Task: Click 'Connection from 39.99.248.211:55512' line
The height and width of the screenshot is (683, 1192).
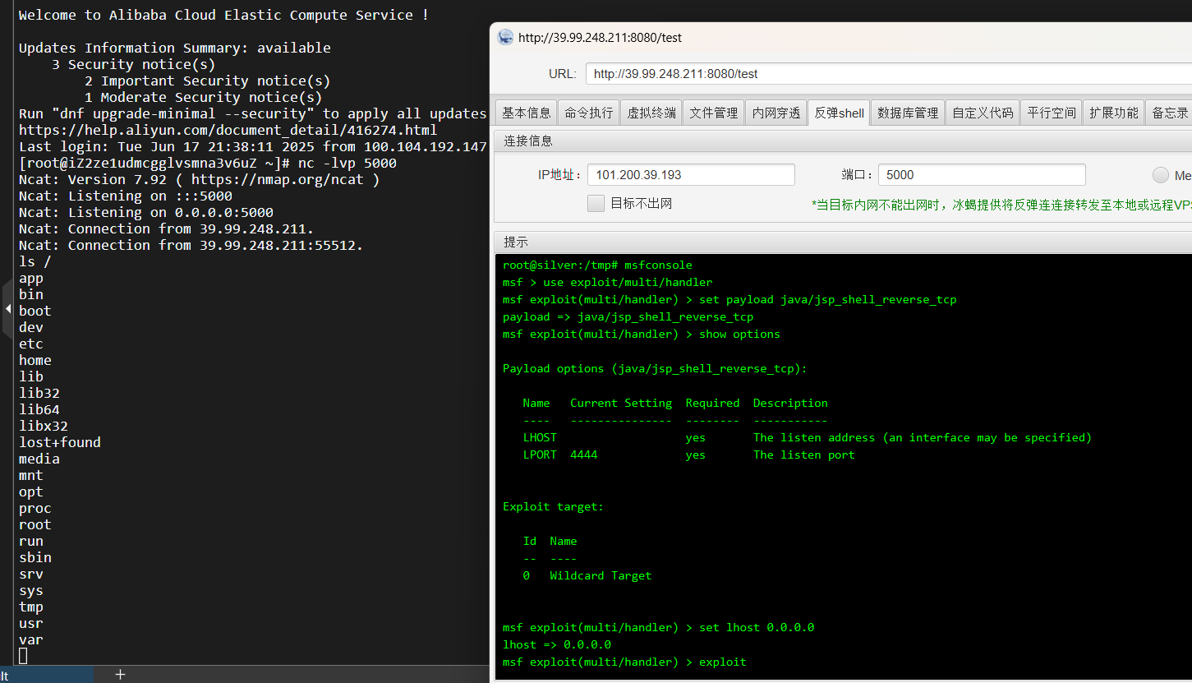Action: click(x=191, y=245)
